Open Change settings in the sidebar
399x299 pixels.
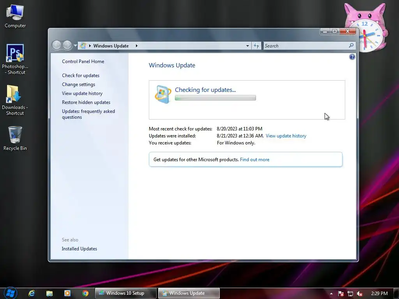pos(78,84)
